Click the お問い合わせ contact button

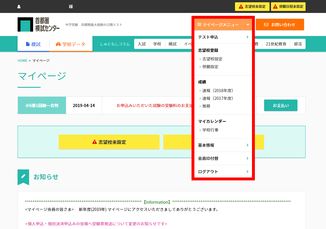[280, 25]
